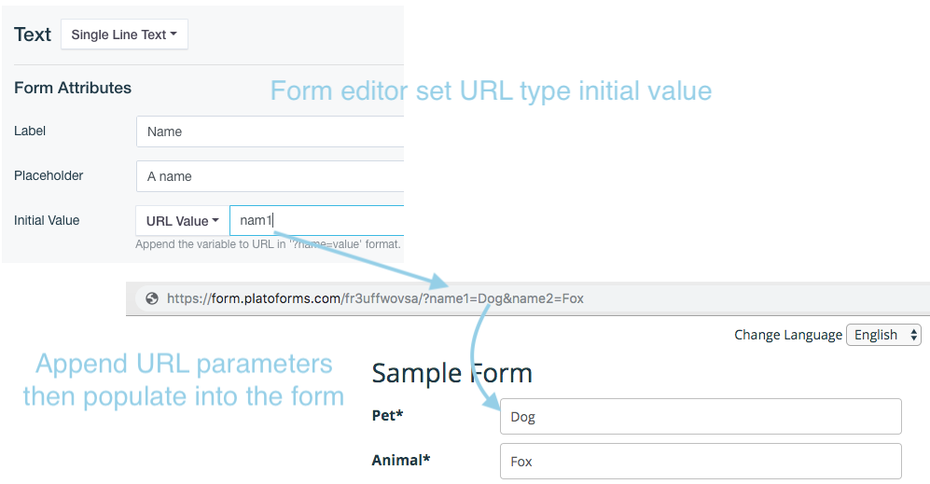This screenshot has height=484, width=930.
Task: Click the Placeholder field label
Action: click(x=49, y=175)
